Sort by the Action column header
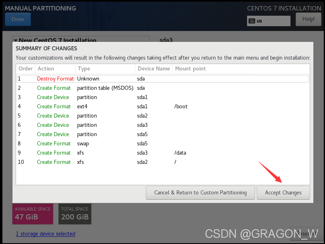This screenshot has height=244, width=325. (x=55, y=68)
